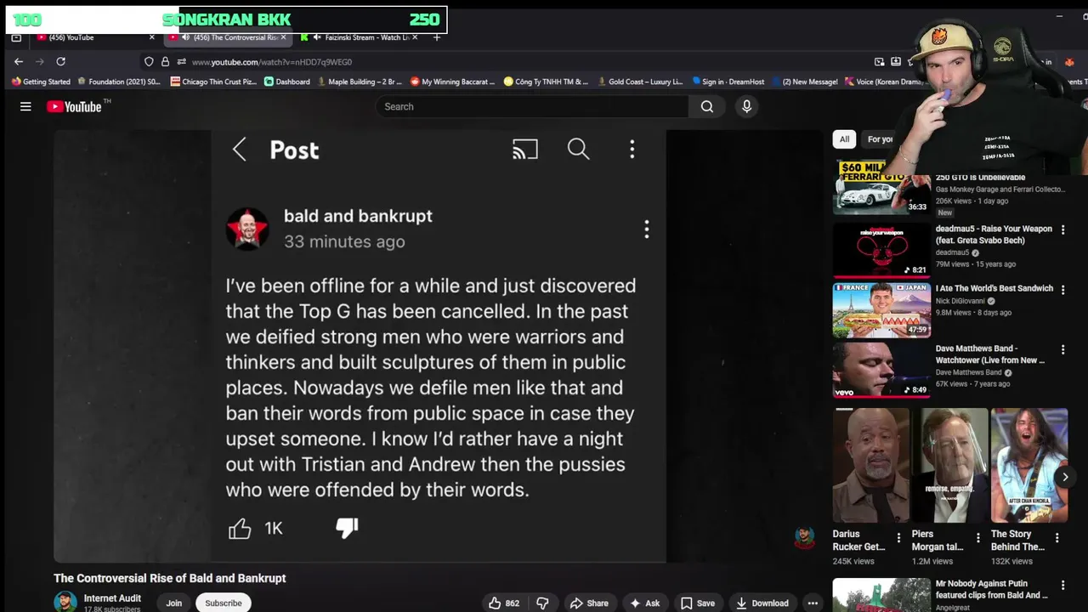Open 'Foundation (2021)' bookmark
The height and width of the screenshot is (612, 1088).
(118, 82)
